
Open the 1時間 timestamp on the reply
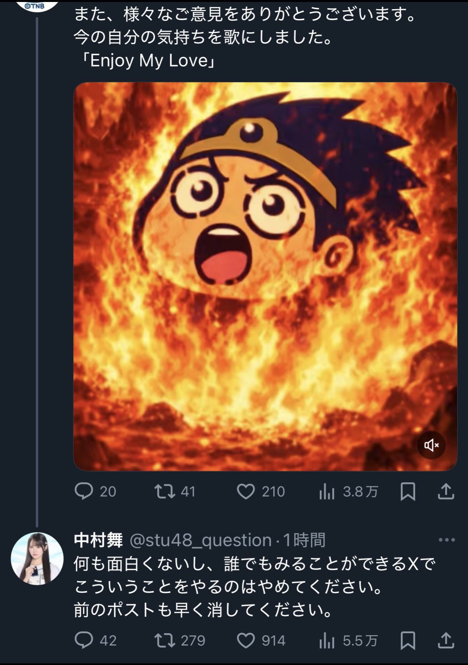tap(304, 540)
